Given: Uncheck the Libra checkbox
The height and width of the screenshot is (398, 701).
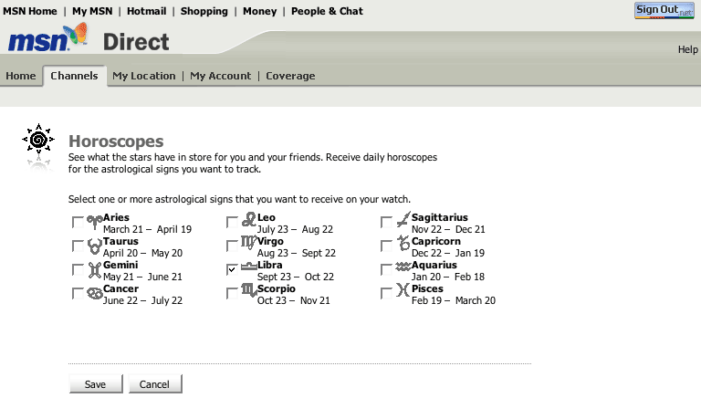Looking at the screenshot, I should click(x=232, y=269).
